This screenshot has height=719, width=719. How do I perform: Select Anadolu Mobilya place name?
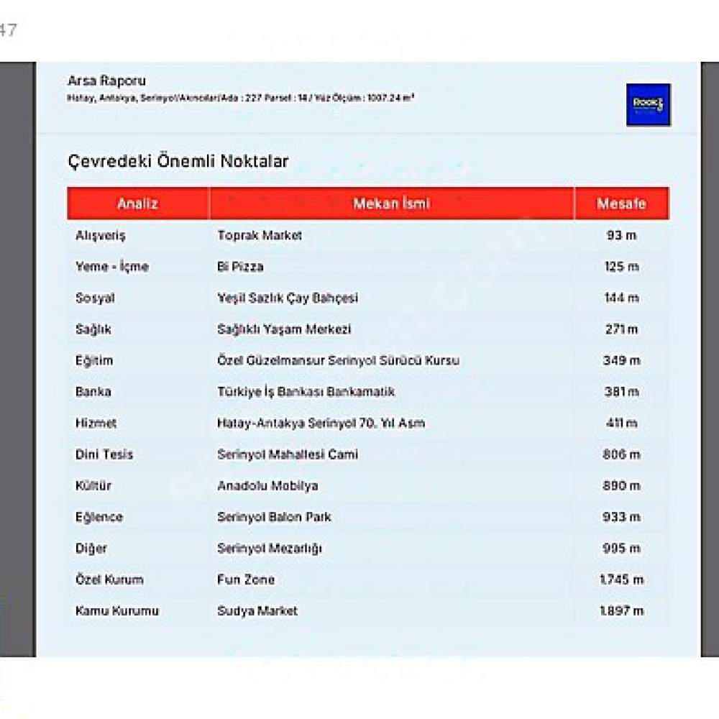(x=267, y=486)
